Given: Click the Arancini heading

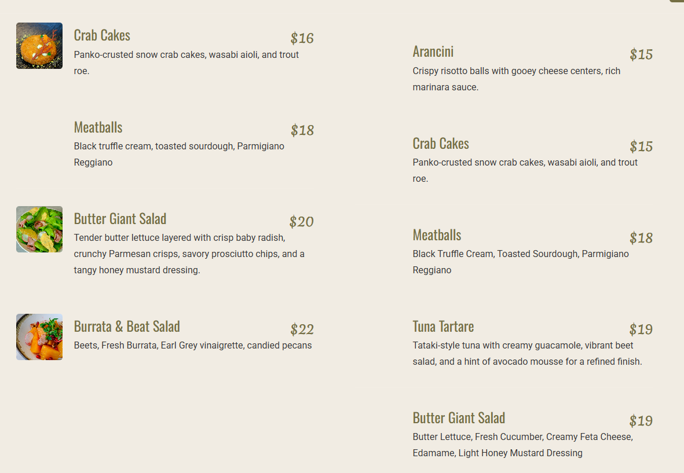Looking at the screenshot, I should pos(433,52).
